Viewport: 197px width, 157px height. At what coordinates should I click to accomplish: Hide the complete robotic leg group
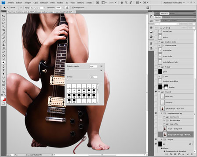[x=156, y=113]
